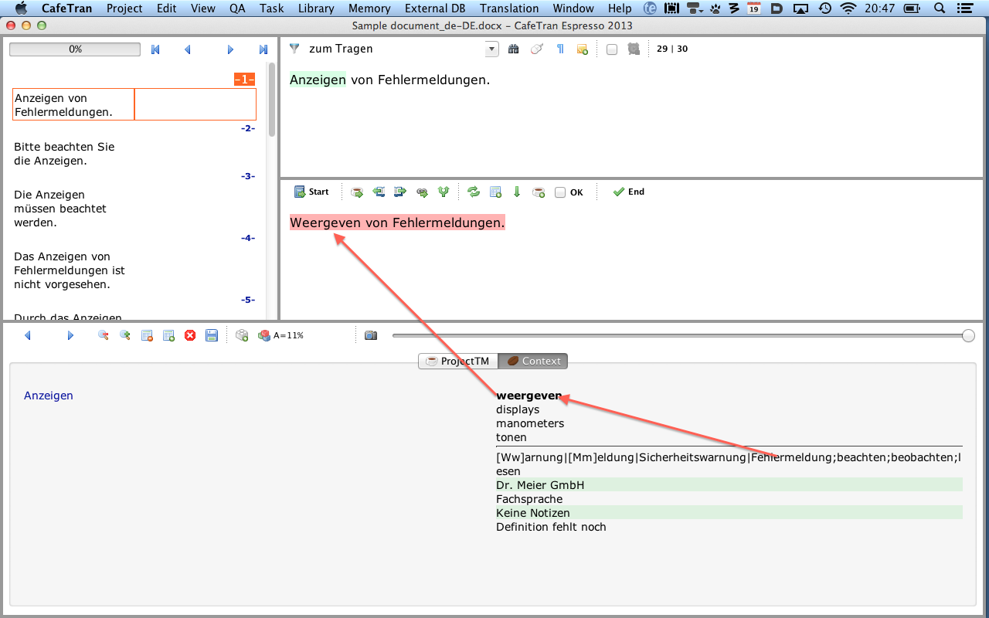Viewport: 989px width, 618px height.
Task: Open the Spotlight search icon
Action: click(940, 8)
